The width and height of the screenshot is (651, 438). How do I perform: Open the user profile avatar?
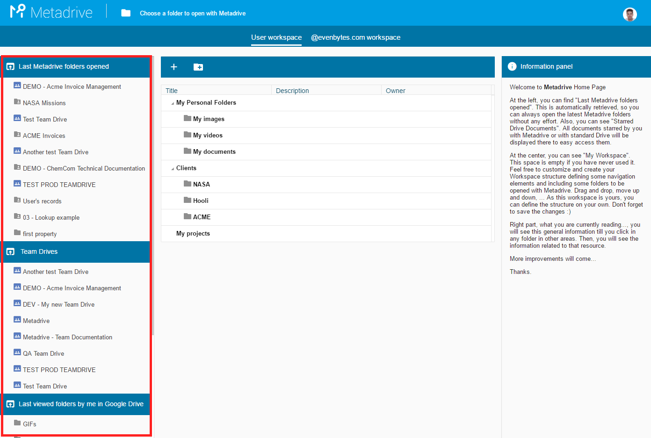(x=629, y=14)
